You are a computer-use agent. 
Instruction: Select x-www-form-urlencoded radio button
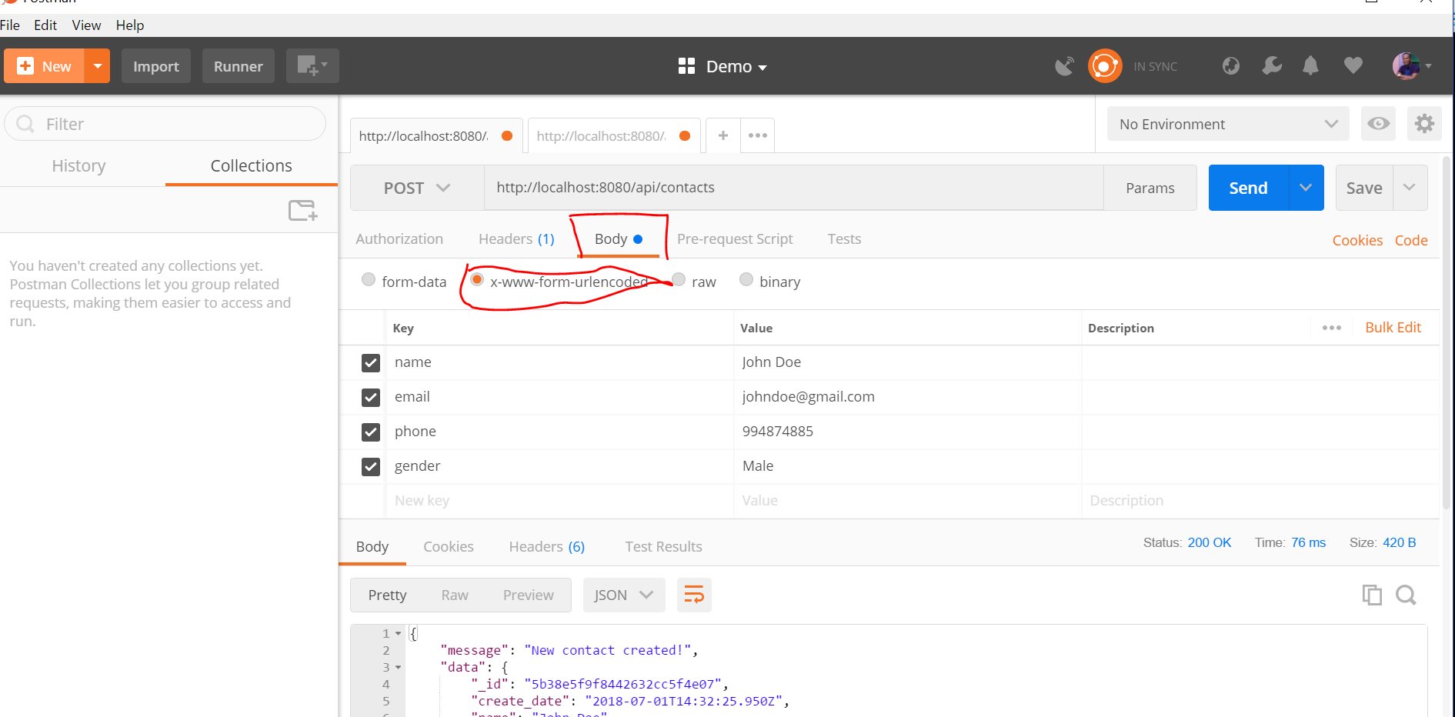click(x=477, y=279)
